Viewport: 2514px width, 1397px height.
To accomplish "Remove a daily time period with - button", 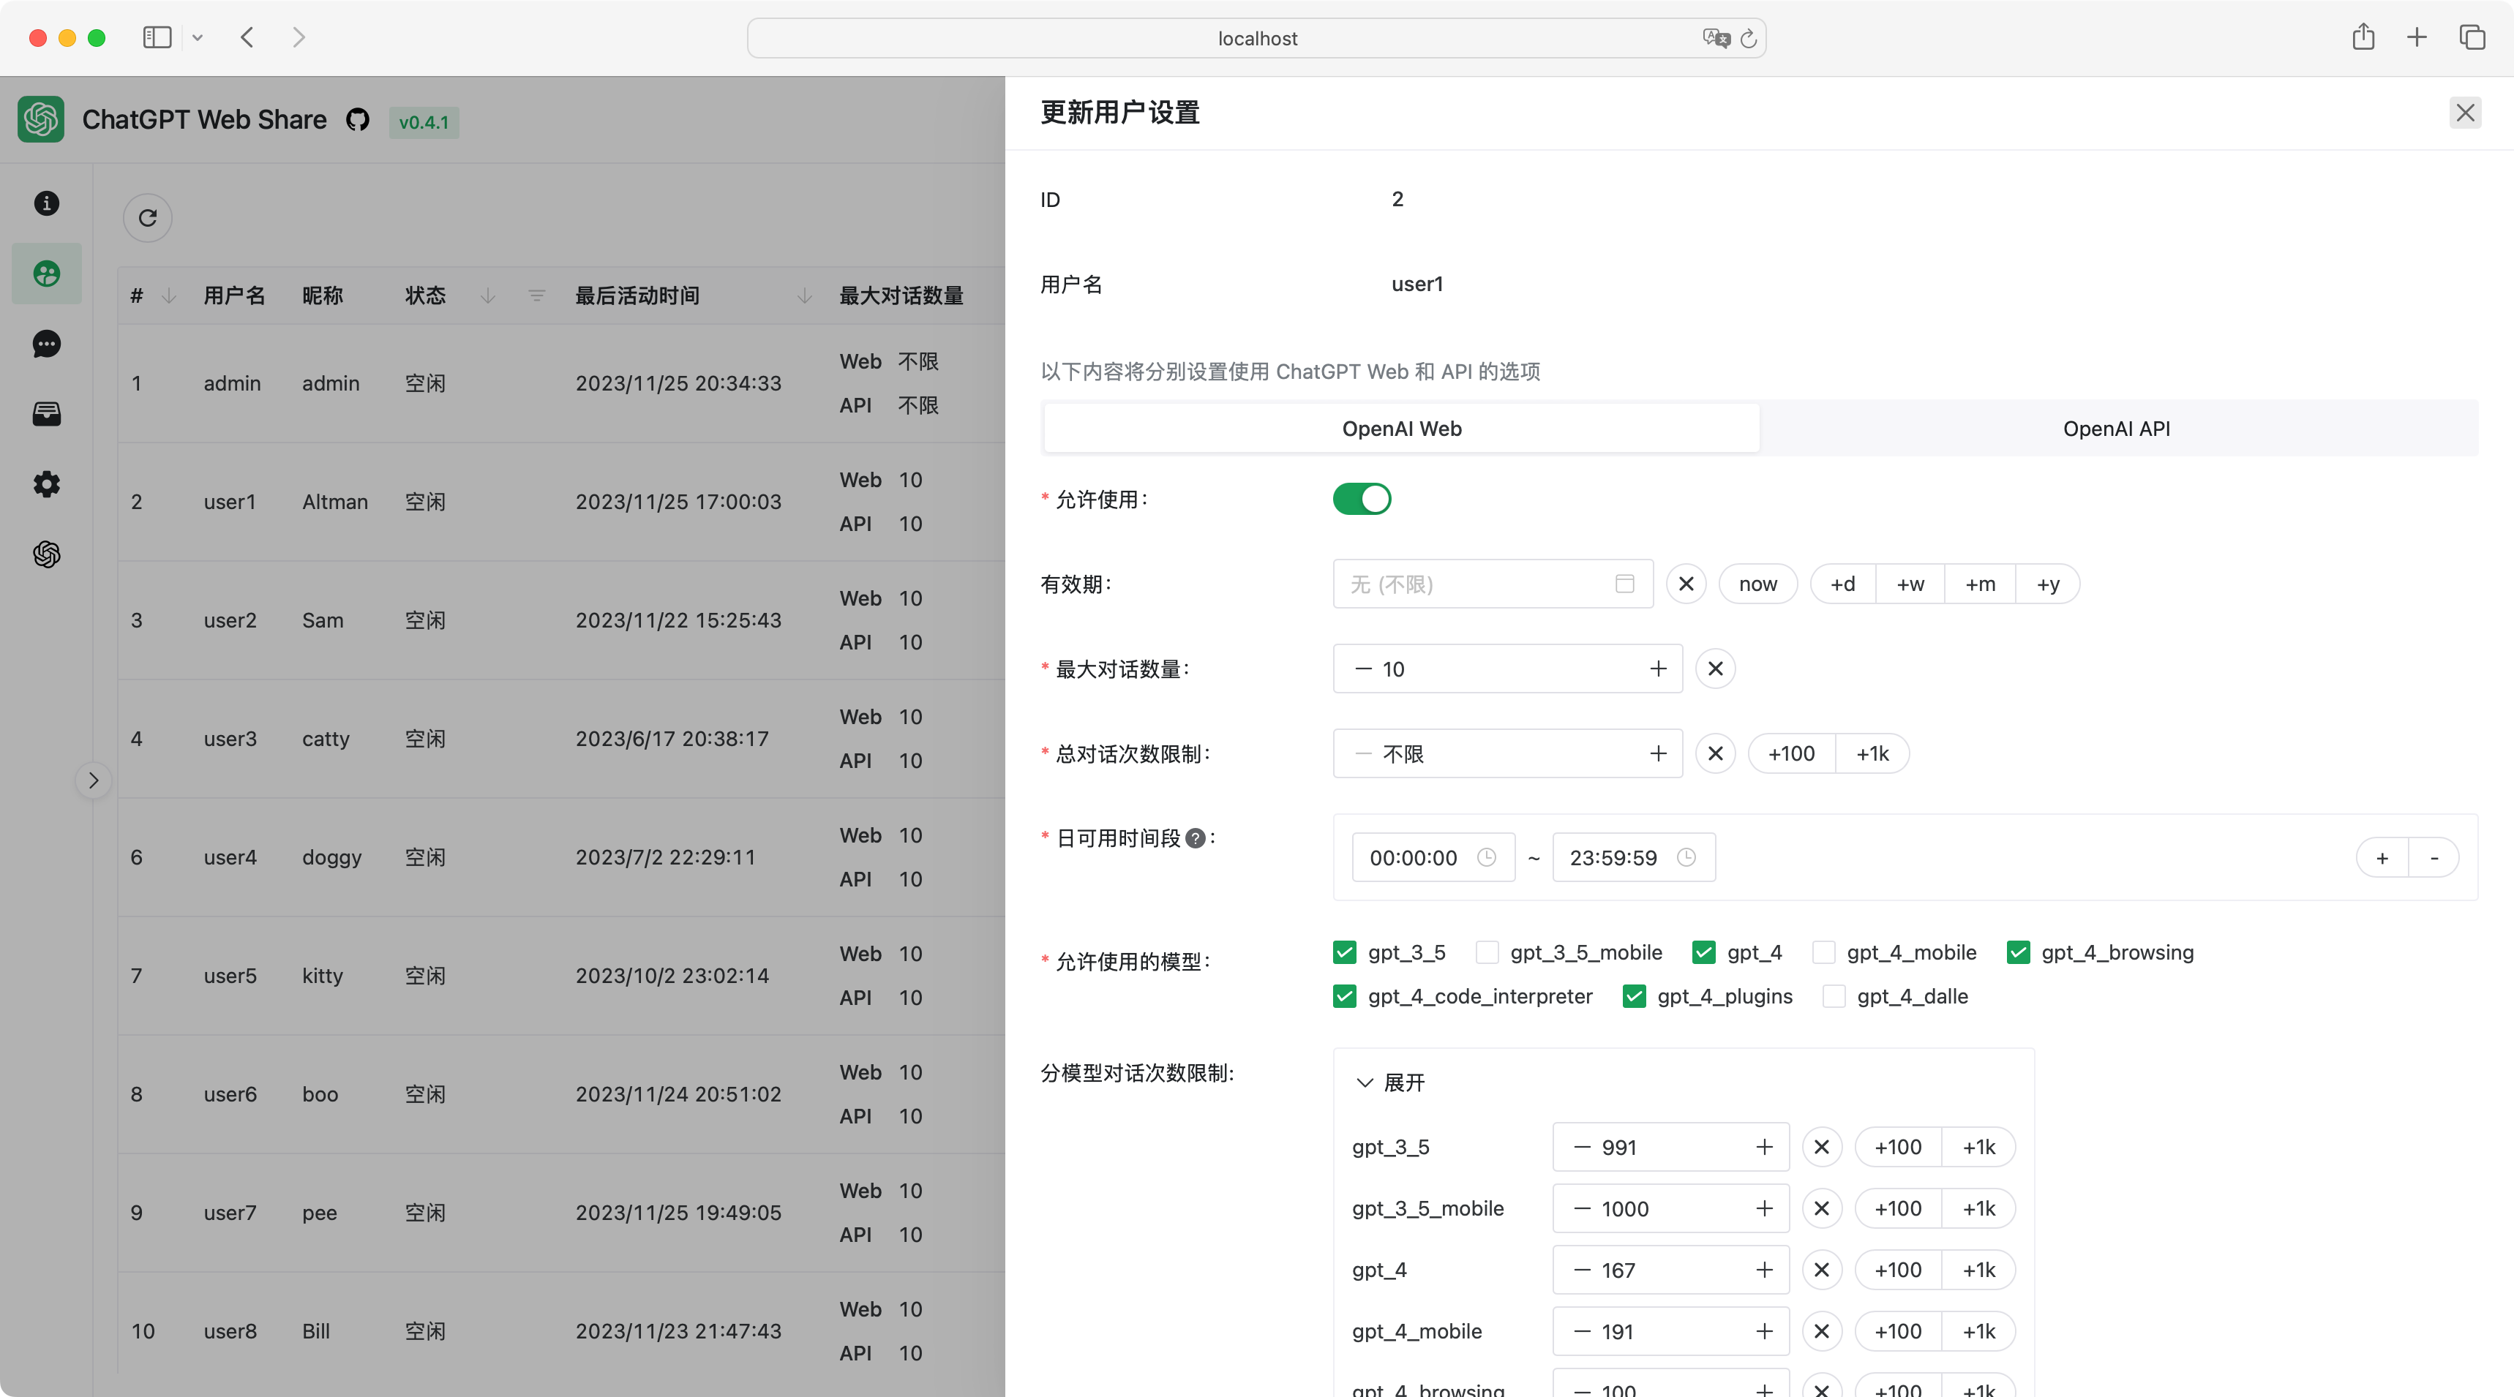I will (2433, 857).
